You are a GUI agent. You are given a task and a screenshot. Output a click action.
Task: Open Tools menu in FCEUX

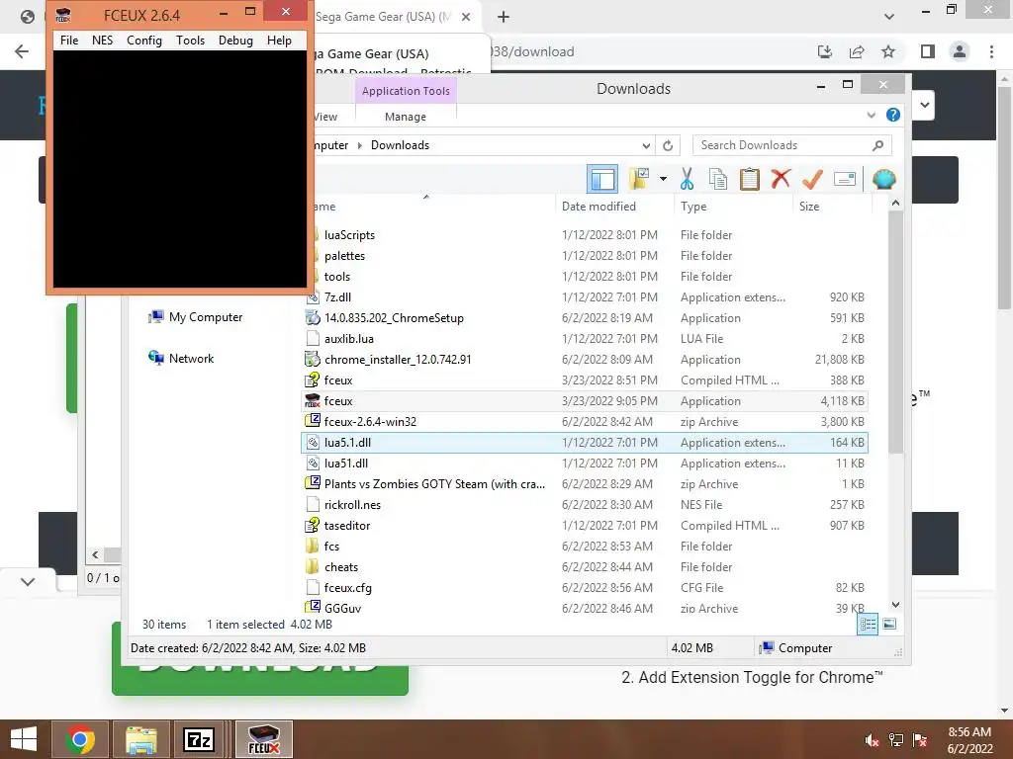coord(190,40)
